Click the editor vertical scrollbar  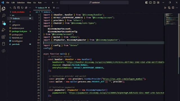click(x=179, y=43)
